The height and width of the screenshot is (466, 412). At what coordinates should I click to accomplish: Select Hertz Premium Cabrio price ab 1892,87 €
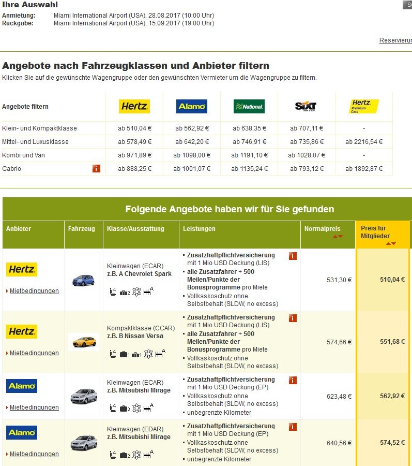click(364, 168)
